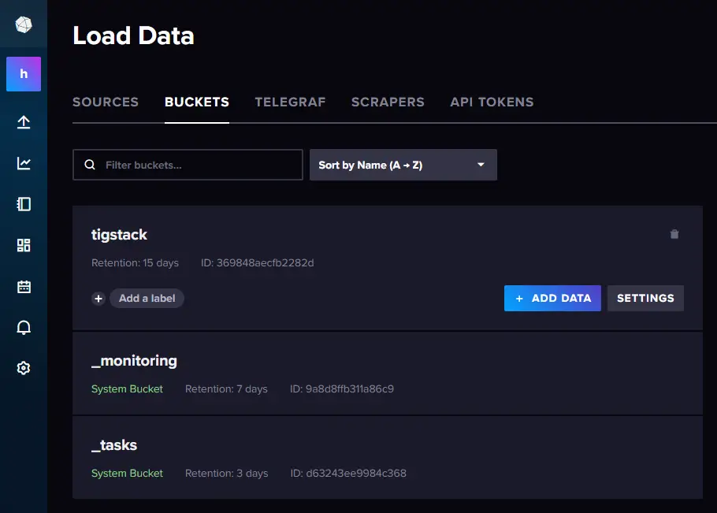Add a label to the tigstack bucket

click(147, 298)
